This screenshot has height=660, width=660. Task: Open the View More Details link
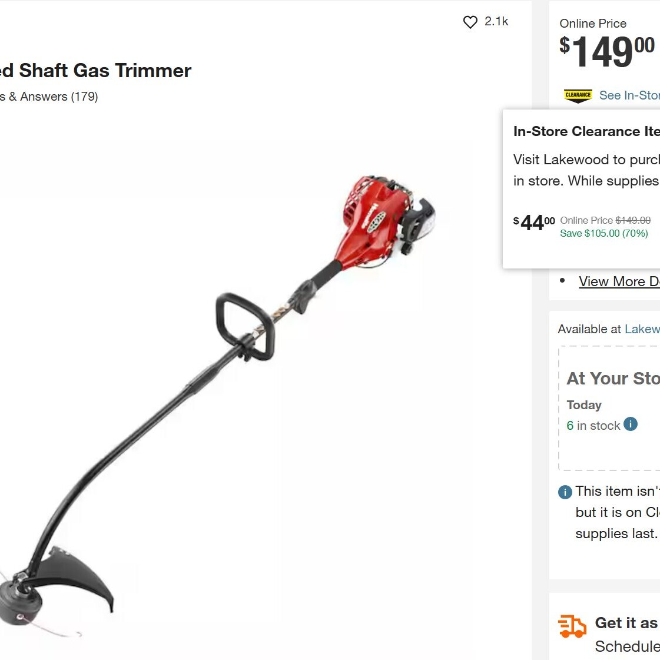pos(619,281)
